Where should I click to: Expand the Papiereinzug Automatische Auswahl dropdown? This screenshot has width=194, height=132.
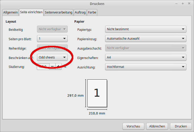pos(145,39)
